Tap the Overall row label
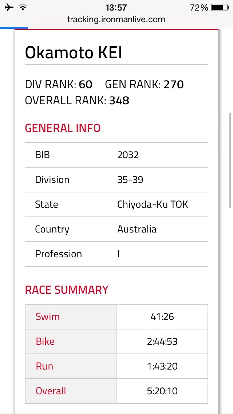Screen dimensions: 233x414 coord(51,391)
